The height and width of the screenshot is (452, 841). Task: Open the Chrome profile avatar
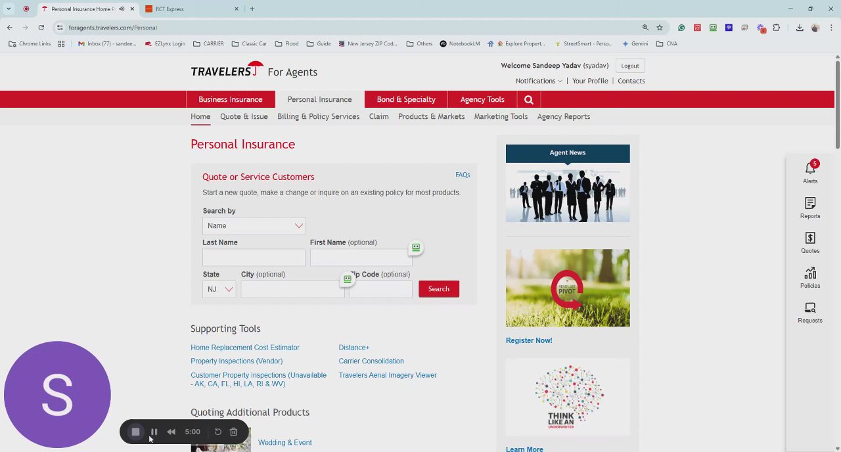tap(815, 28)
